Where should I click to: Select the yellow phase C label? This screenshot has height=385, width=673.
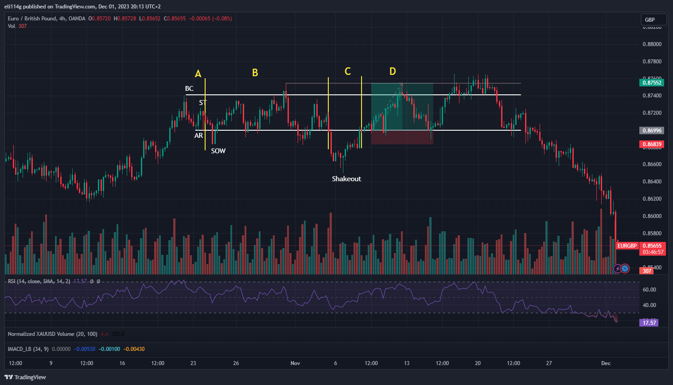click(347, 71)
